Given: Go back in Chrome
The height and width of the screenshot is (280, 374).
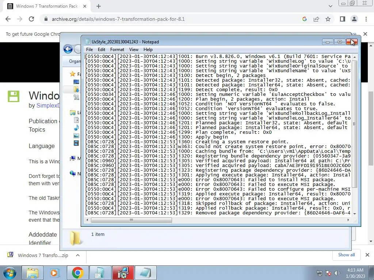Looking at the screenshot, I should [x=8, y=19].
